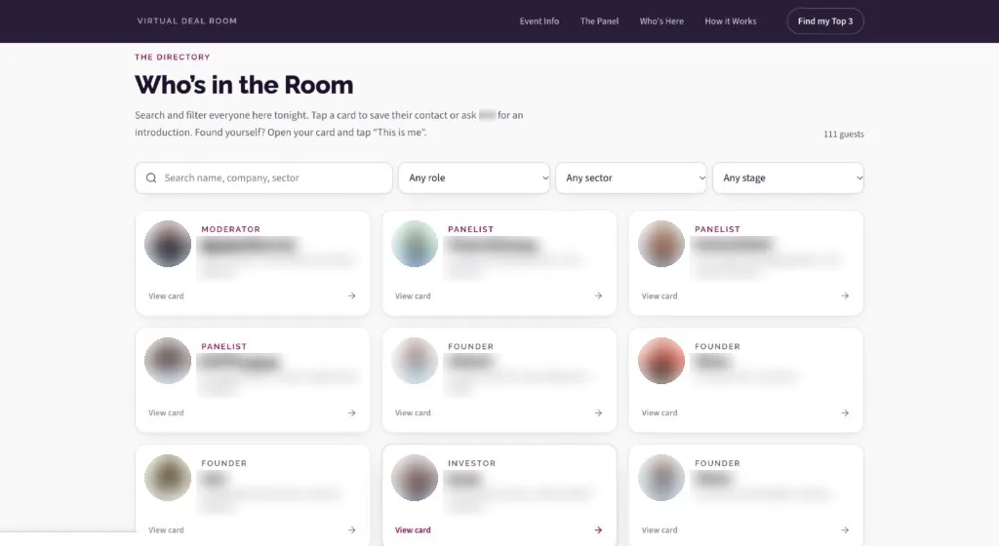Click the Find my Top 3 button
Viewport: 999px width, 546px height.
pyautogui.click(x=825, y=21)
